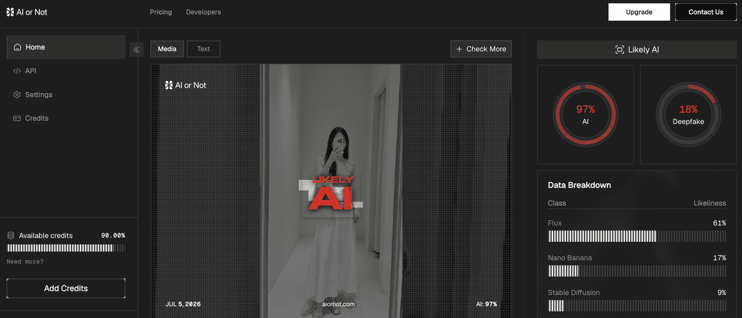Open Settings via the gear icon
This screenshot has width=742, height=318.
[x=17, y=95]
